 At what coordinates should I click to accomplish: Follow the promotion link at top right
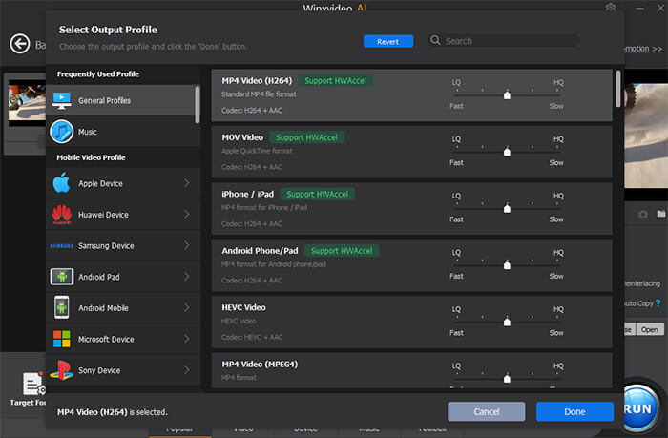click(x=643, y=48)
